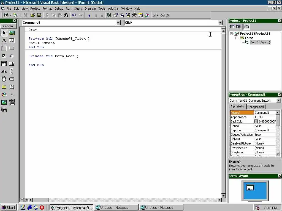
Task: Open Project Explorer from toolbar
Action: pyautogui.click(x=109, y=15)
